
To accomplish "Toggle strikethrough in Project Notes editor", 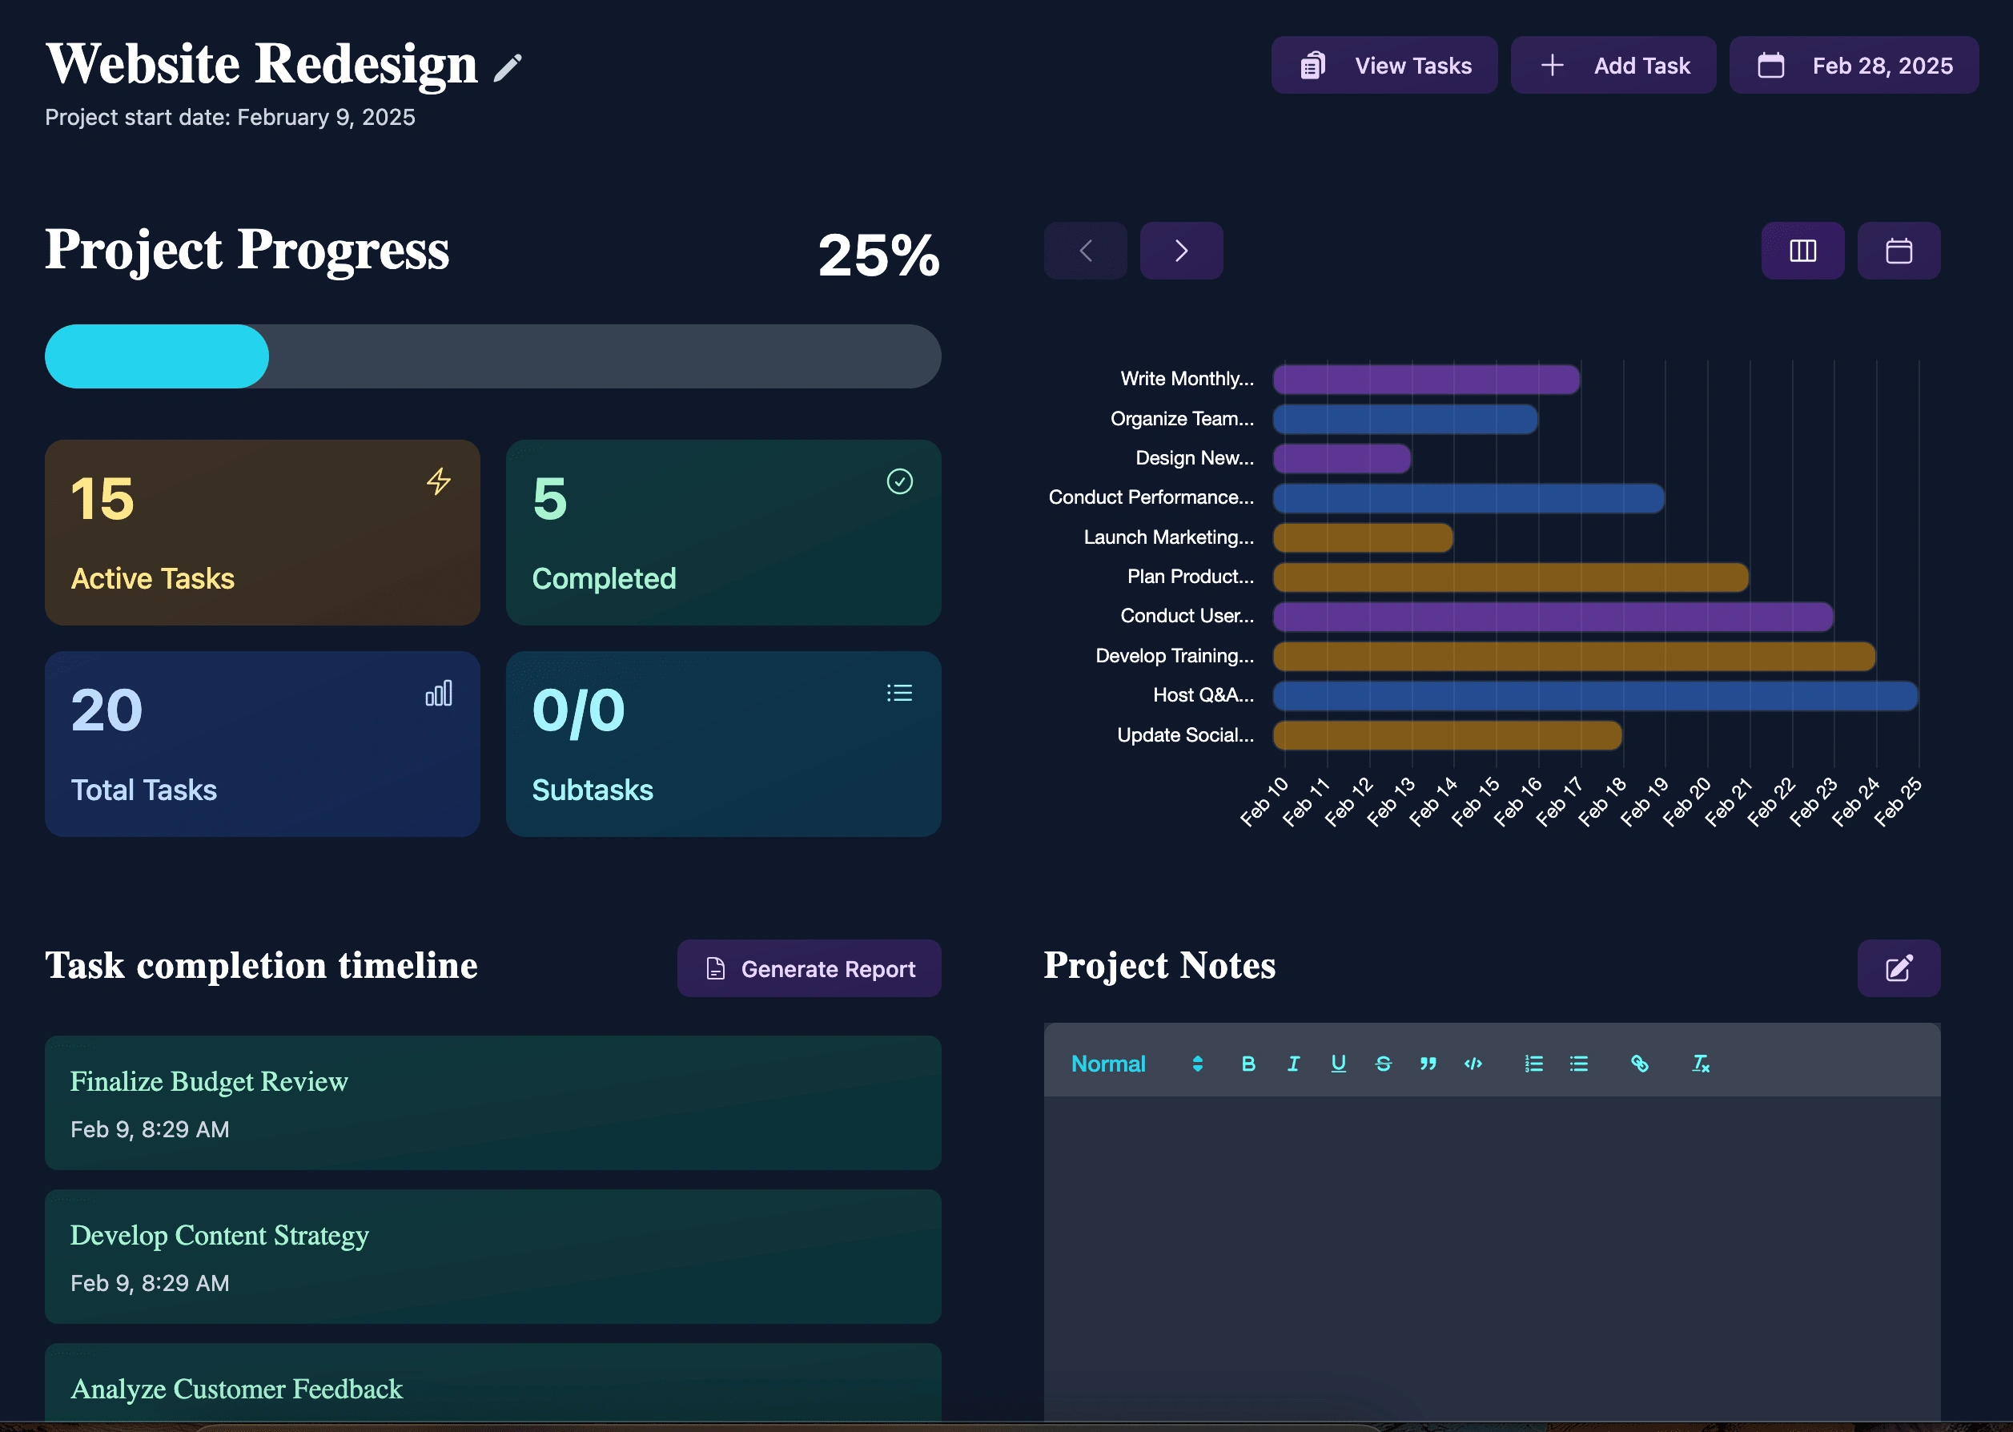I will [1382, 1063].
